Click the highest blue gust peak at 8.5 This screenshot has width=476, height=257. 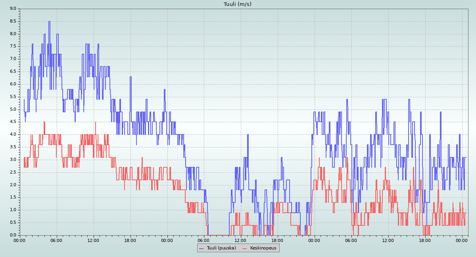coord(49,22)
